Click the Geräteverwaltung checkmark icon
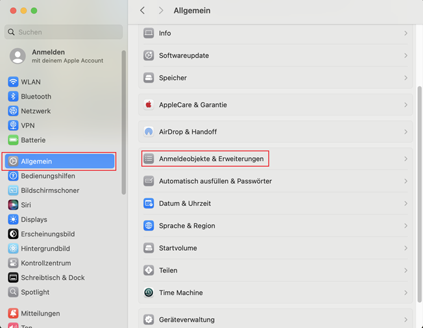 coord(149,320)
